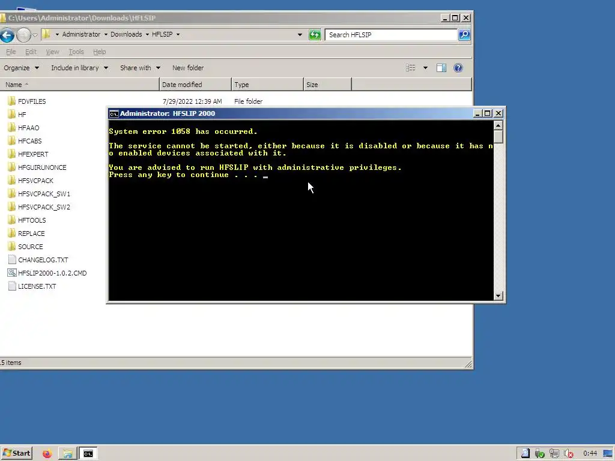Switch to Windows Explorer taskbar button

click(x=67, y=454)
